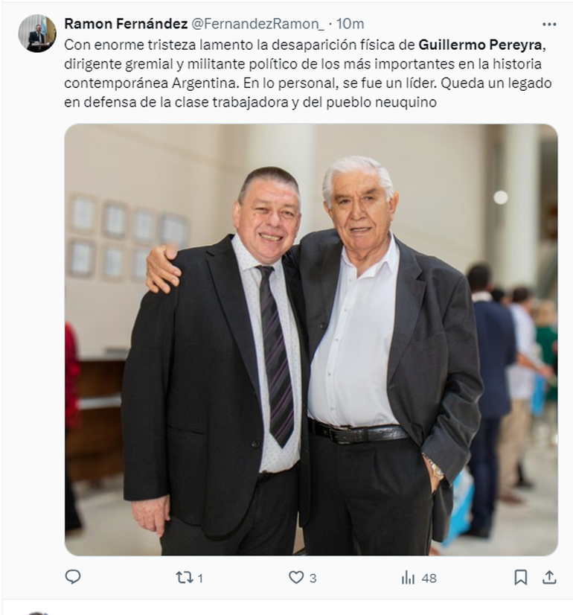Click the display name Ramon Fernández

pos(126,24)
